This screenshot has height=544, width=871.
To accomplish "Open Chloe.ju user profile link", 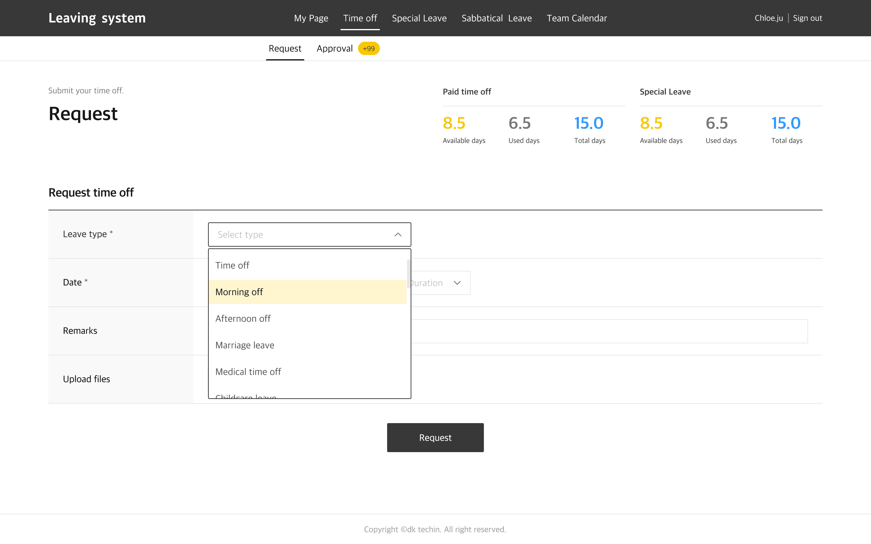I will coord(768,18).
